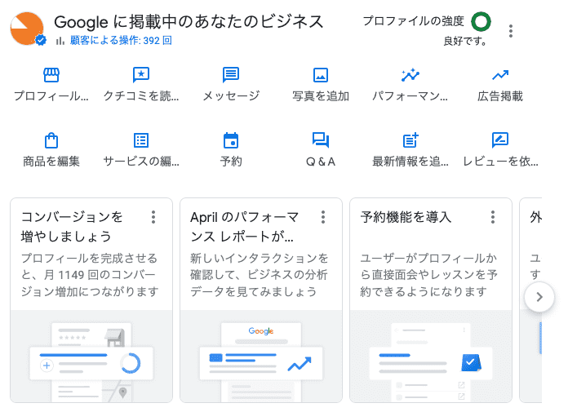Open options menu on コンバージョンを増やしましょう card
This screenshot has height=412, width=568.
[153, 217]
